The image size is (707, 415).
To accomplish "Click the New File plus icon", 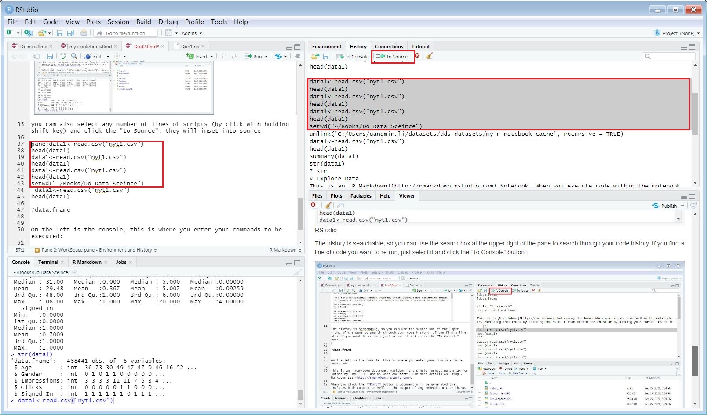I will pos(9,33).
